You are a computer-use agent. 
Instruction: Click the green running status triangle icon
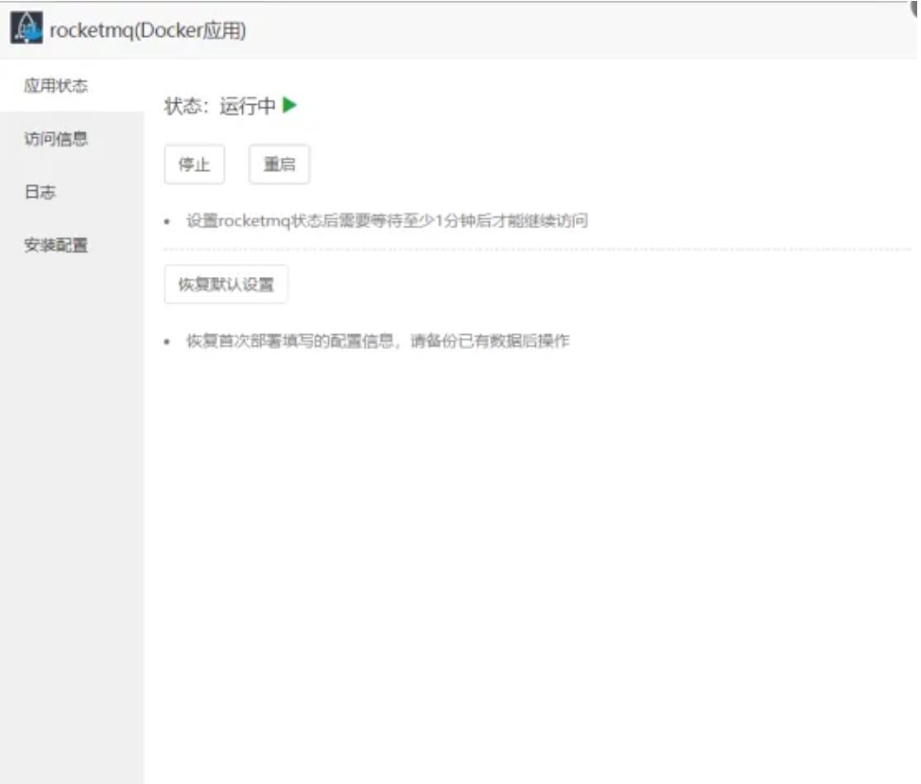tap(289, 105)
